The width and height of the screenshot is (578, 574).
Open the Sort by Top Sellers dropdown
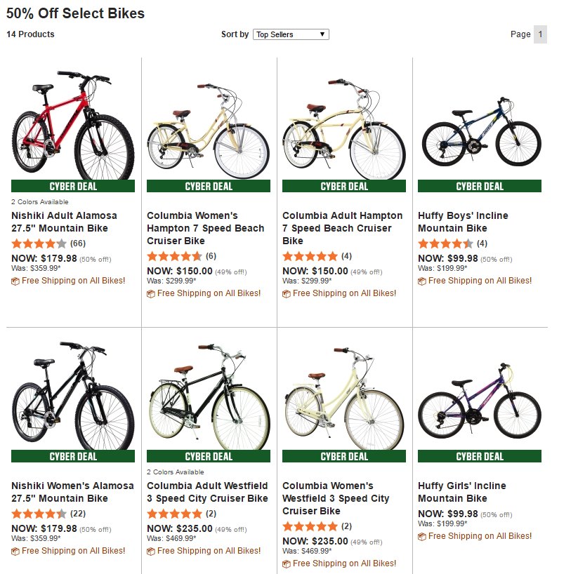(x=291, y=34)
